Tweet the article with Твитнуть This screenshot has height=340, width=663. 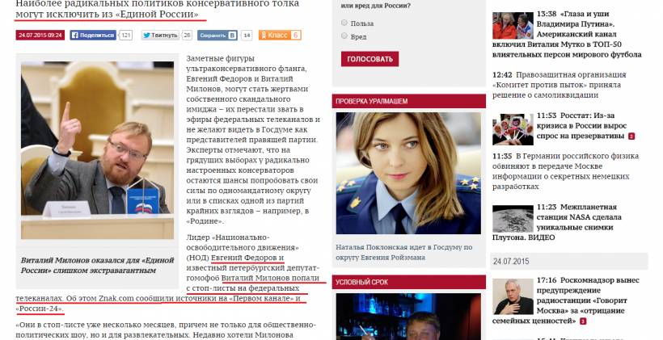coord(160,35)
